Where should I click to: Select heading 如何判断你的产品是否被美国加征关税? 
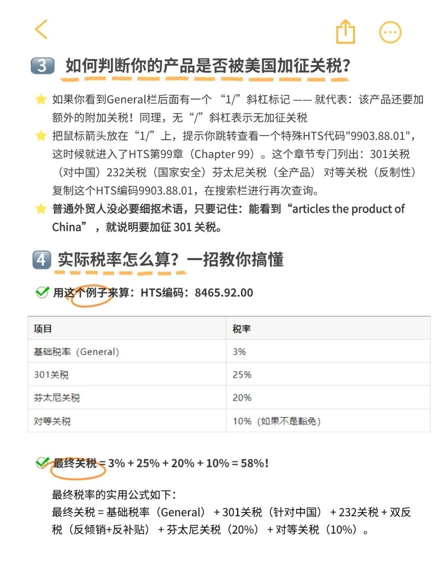coord(208,65)
